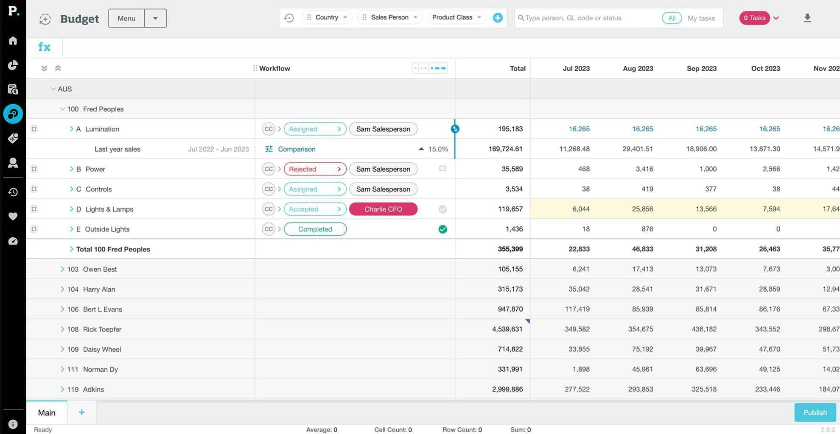Open the Country dimension dropdown
The image size is (840, 434).
327,17
